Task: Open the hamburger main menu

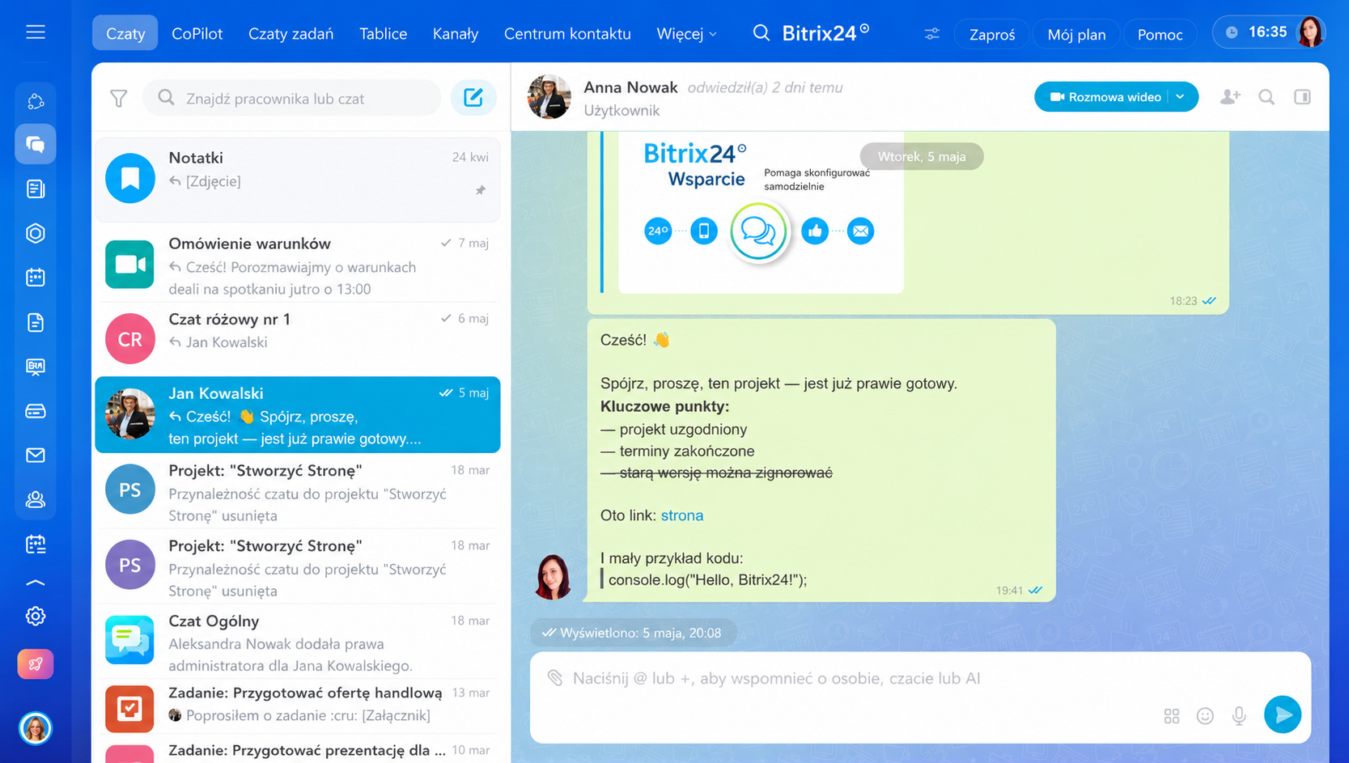Action: (36, 32)
